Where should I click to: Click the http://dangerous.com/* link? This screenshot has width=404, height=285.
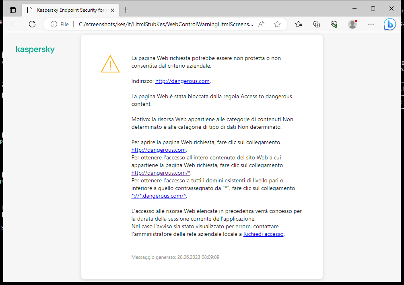[161, 173]
